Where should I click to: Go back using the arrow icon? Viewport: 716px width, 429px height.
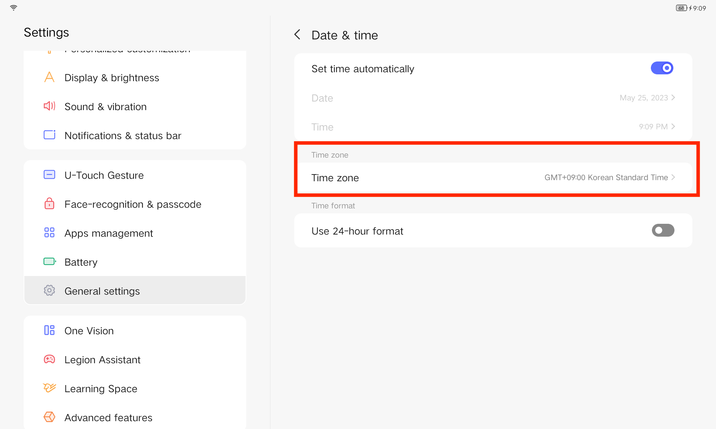pyautogui.click(x=297, y=35)
